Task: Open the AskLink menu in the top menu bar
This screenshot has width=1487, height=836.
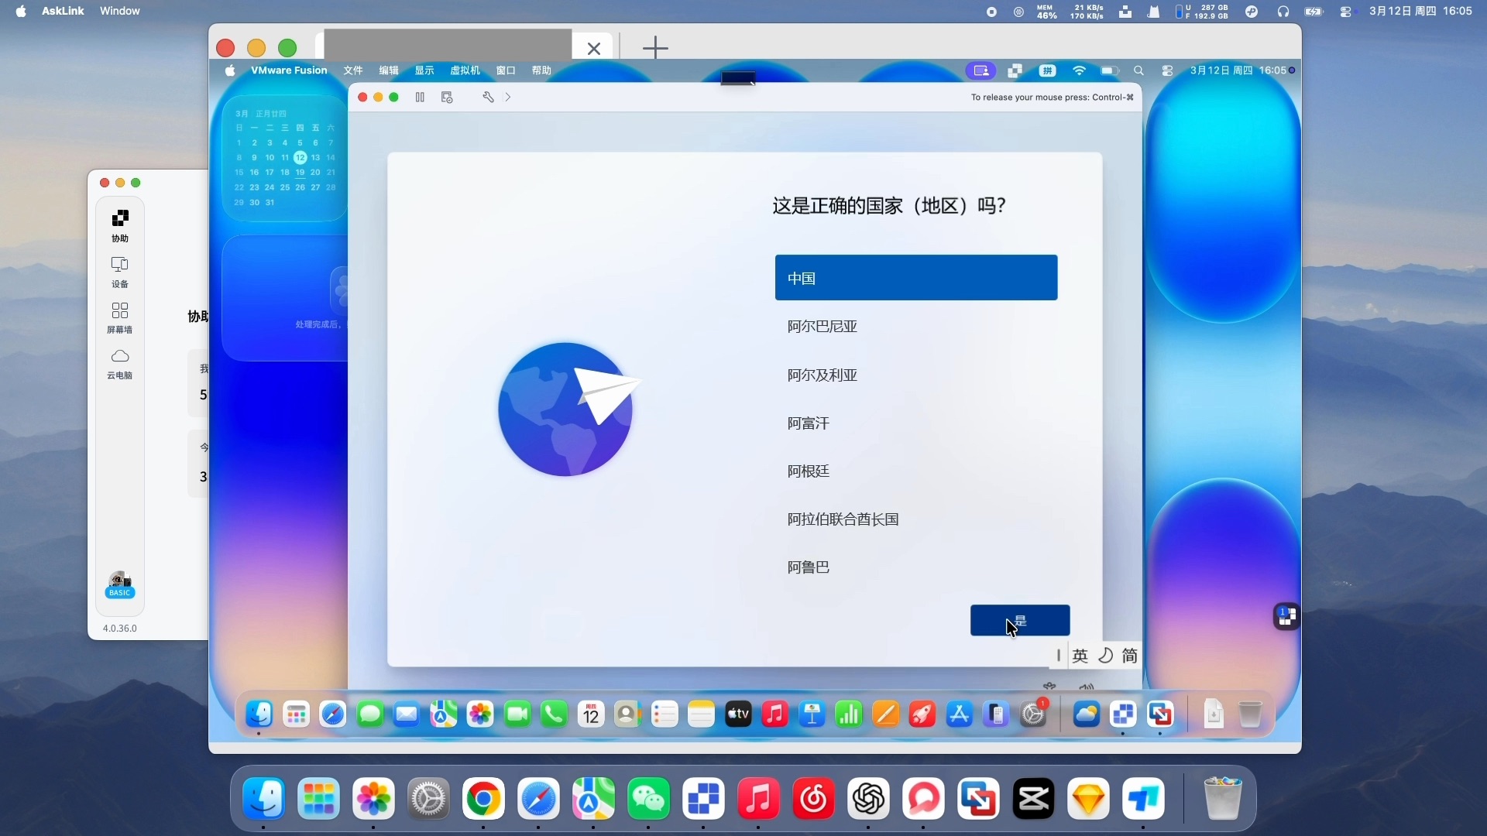Action: (63, 11)
